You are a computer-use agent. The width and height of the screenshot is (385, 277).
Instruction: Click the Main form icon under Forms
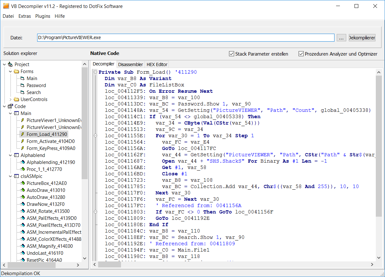(x=22, y=78)
